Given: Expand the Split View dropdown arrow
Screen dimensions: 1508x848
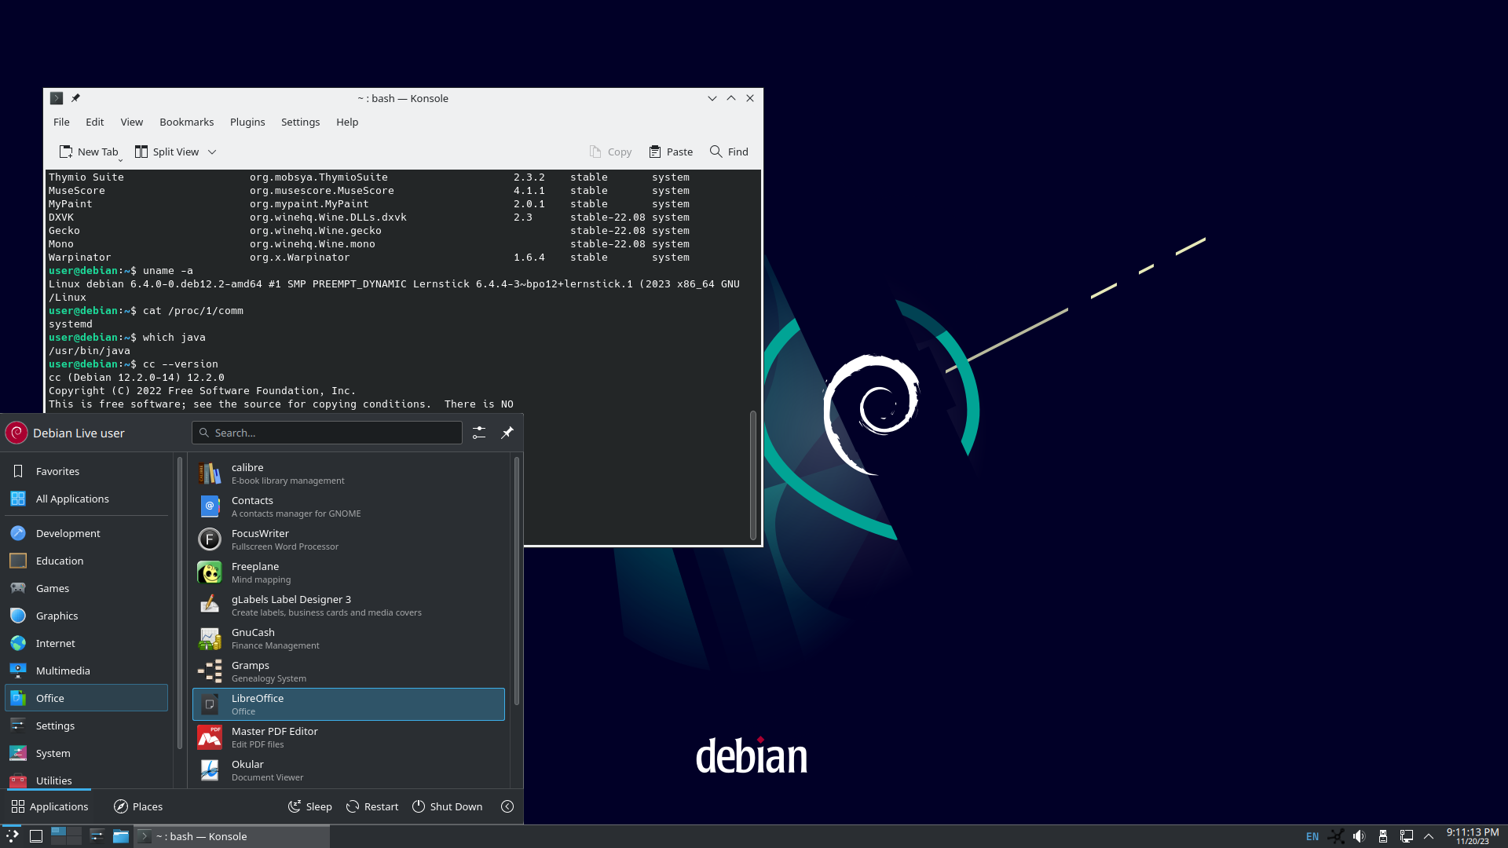Looking at the screenshot, I should click(x=212, y=152).
